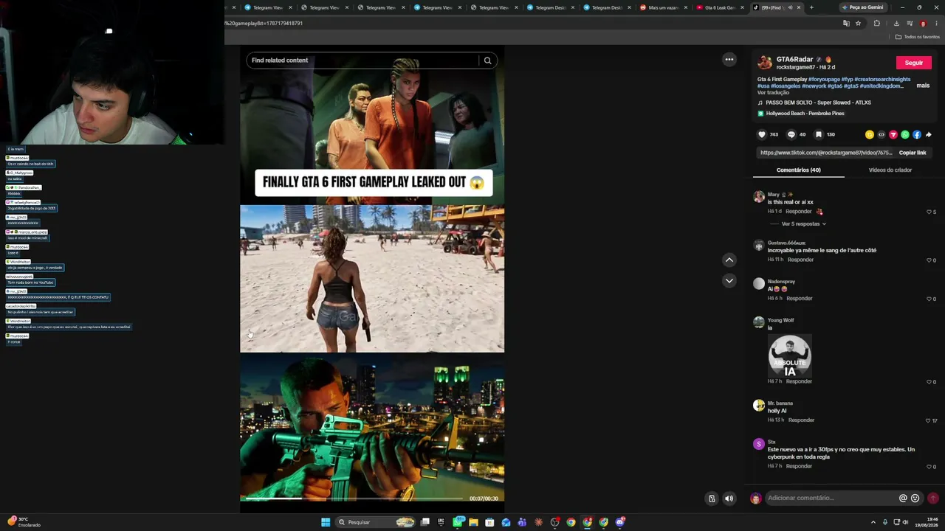This screenshot has width=945, height=531.
Task: Reply to Mr. banana's comment via Responder
Action: [x=801, y=420]
